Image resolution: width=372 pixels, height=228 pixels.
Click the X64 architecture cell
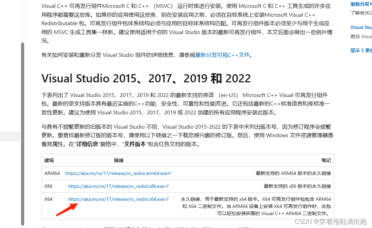[48, 199]
